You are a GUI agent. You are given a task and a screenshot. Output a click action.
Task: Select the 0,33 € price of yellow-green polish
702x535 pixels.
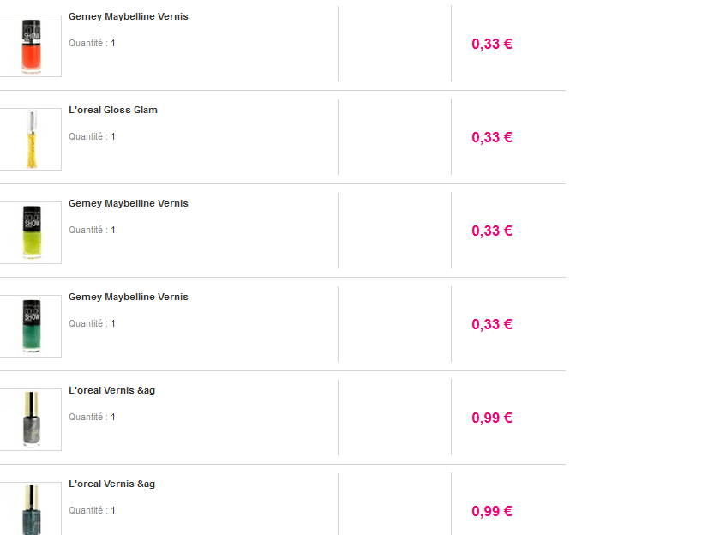[x=492, y=231]
